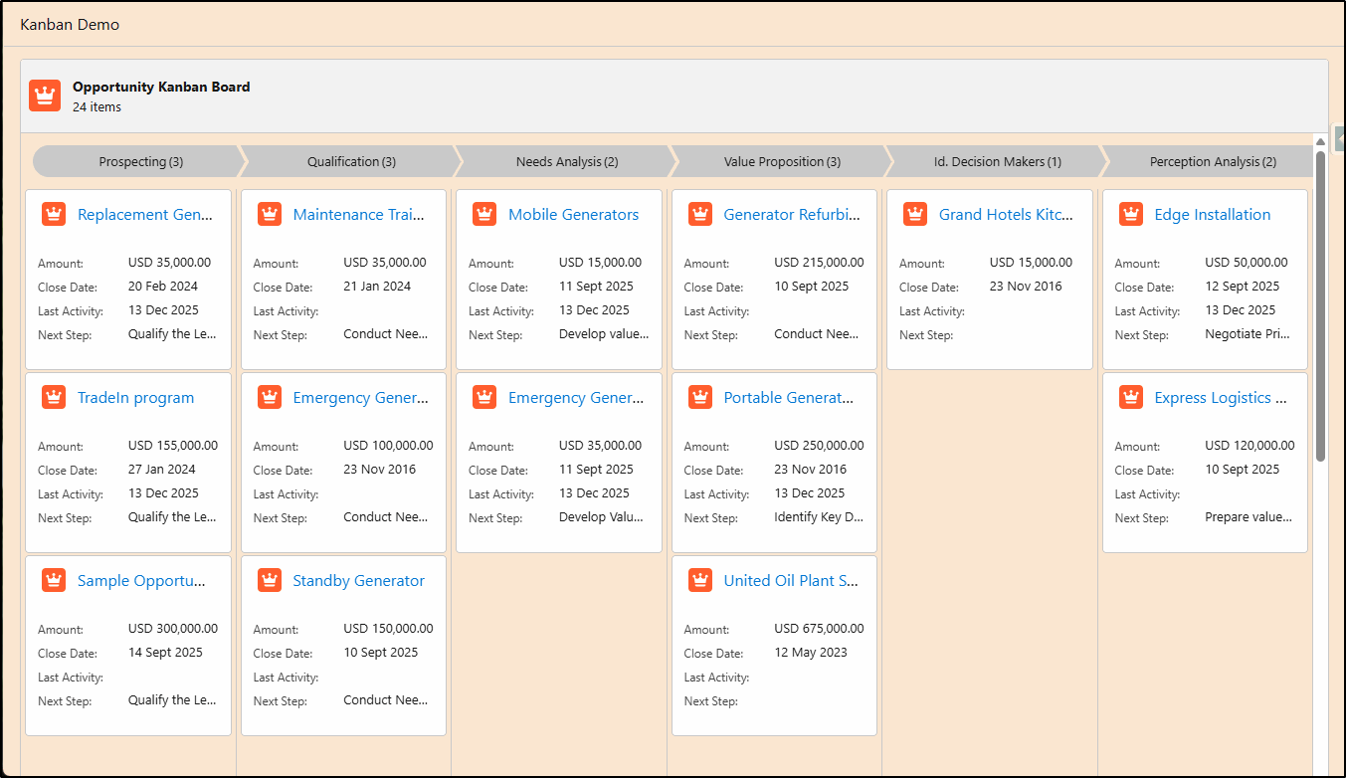
Task: Click the Opportunity Kanban Board crown icon
Action: (x=45, y=96)
